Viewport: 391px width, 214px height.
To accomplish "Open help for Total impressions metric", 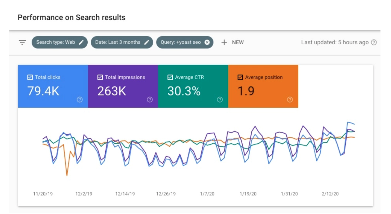I will (x=150, y=100).
